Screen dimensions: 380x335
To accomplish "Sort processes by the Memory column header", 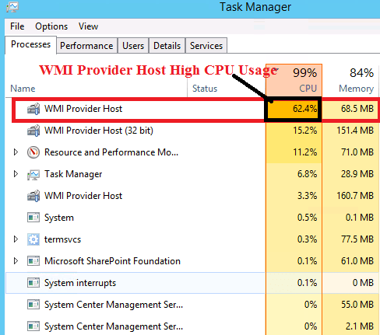I will 350,80.
